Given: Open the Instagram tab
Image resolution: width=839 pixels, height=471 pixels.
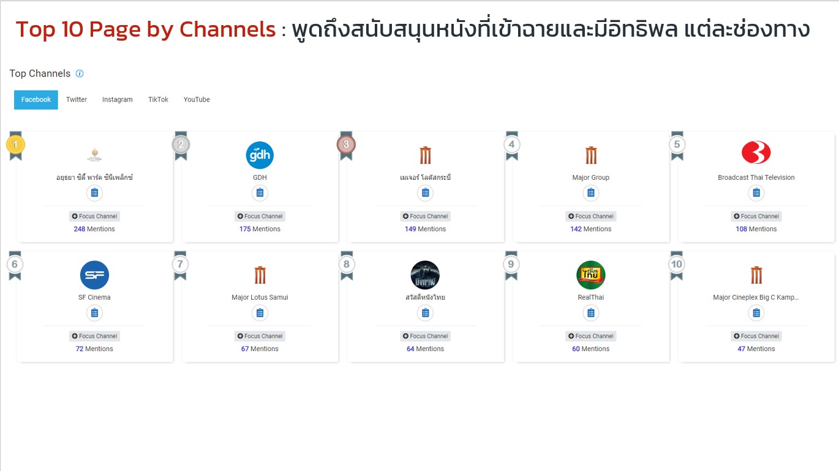Looking at the screenshot, I should [117, 100].
